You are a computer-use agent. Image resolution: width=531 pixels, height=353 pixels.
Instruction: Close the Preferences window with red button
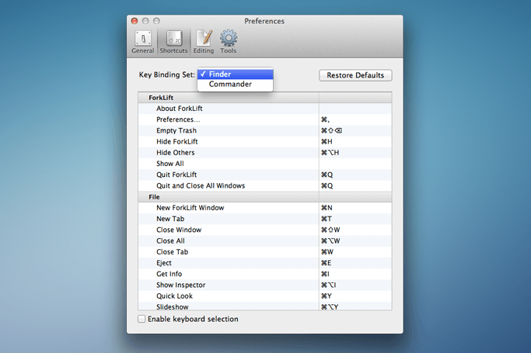point(134,21)
